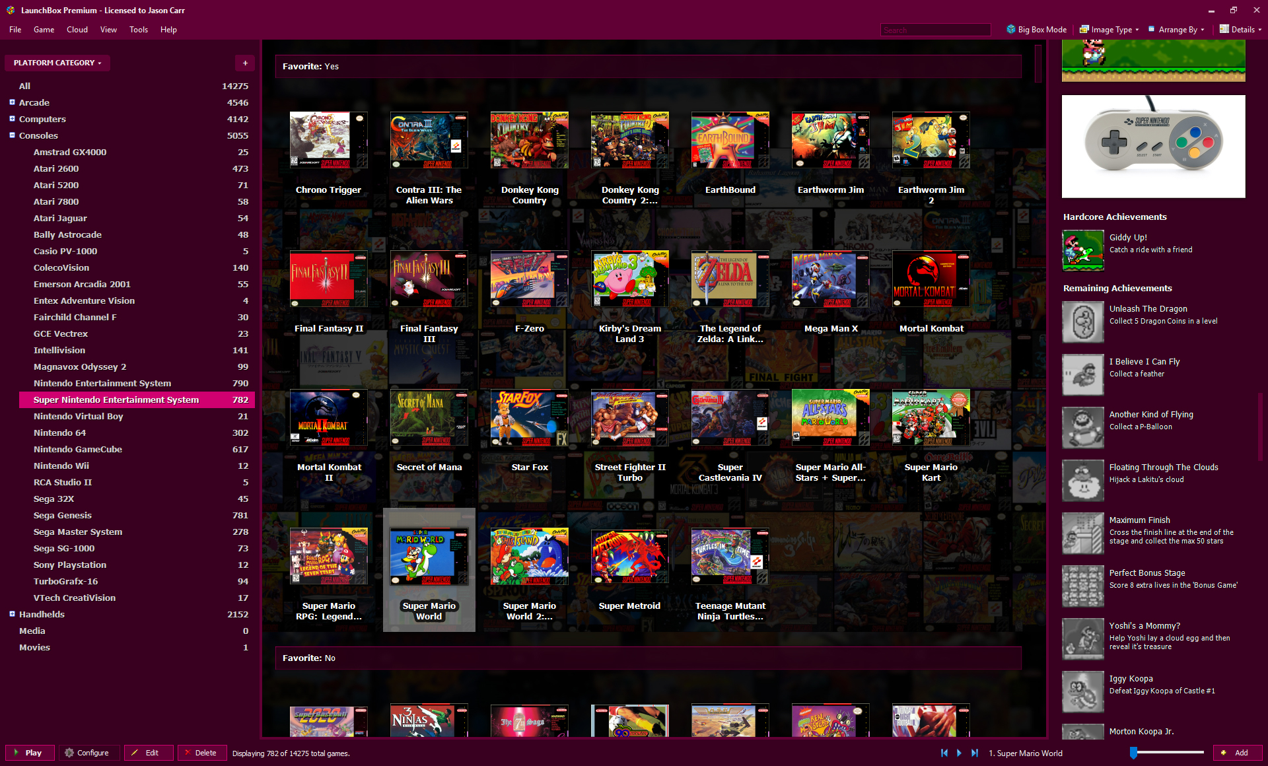
Task: Select TurboGrafx-16 platform
Action: tap(137, 581)
